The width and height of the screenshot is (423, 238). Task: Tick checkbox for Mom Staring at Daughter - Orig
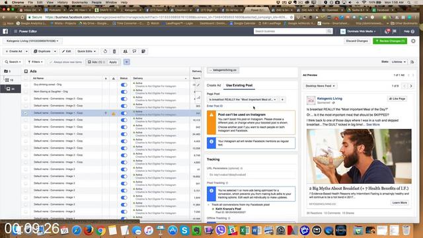tap(26, 92)
